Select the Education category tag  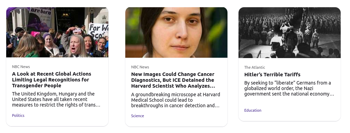tap(253, 110)
